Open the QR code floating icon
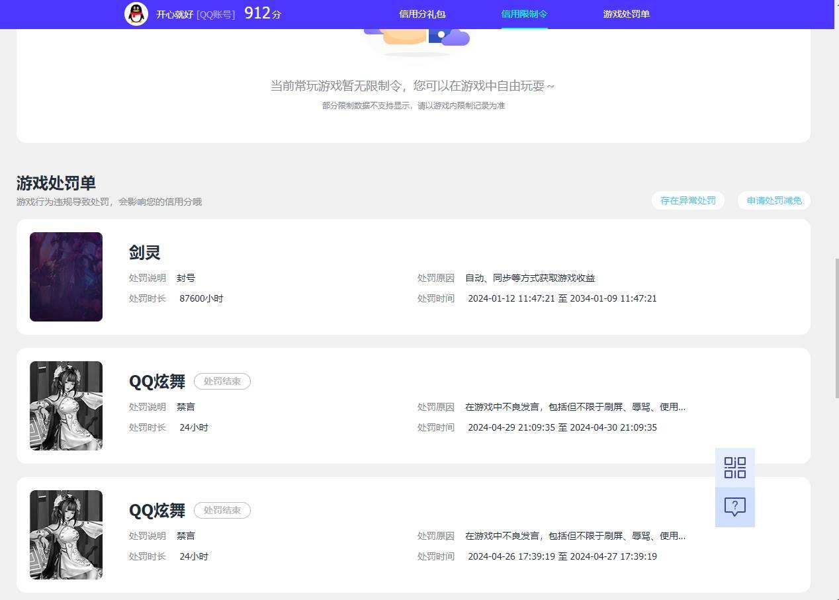 [x=735, y=468]
